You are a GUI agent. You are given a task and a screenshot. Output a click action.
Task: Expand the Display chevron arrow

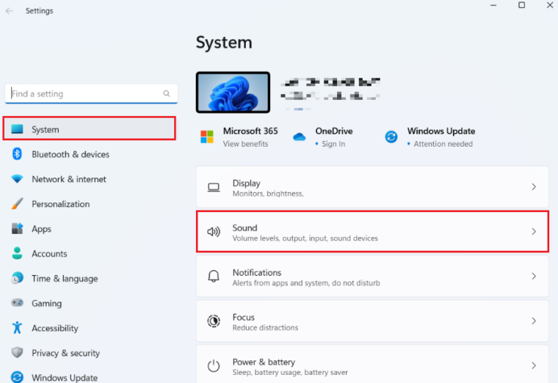(x=534, y=186)
